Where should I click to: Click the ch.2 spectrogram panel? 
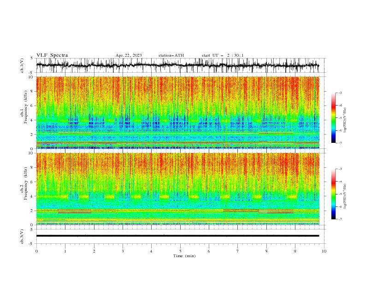[x=177, y=189]
